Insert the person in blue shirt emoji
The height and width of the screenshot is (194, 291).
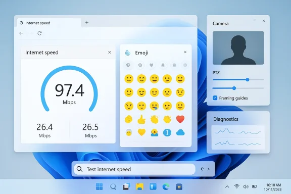click(x=155, y=132)
